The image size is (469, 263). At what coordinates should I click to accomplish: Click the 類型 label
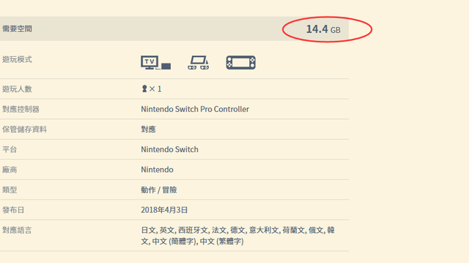[10, 190]
